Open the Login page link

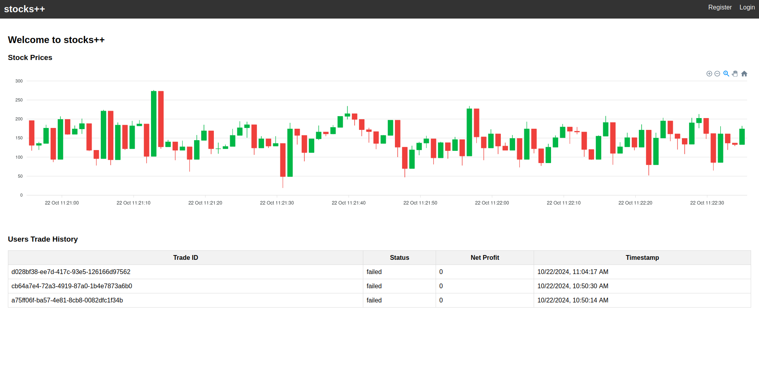click(x=747, y=7)
